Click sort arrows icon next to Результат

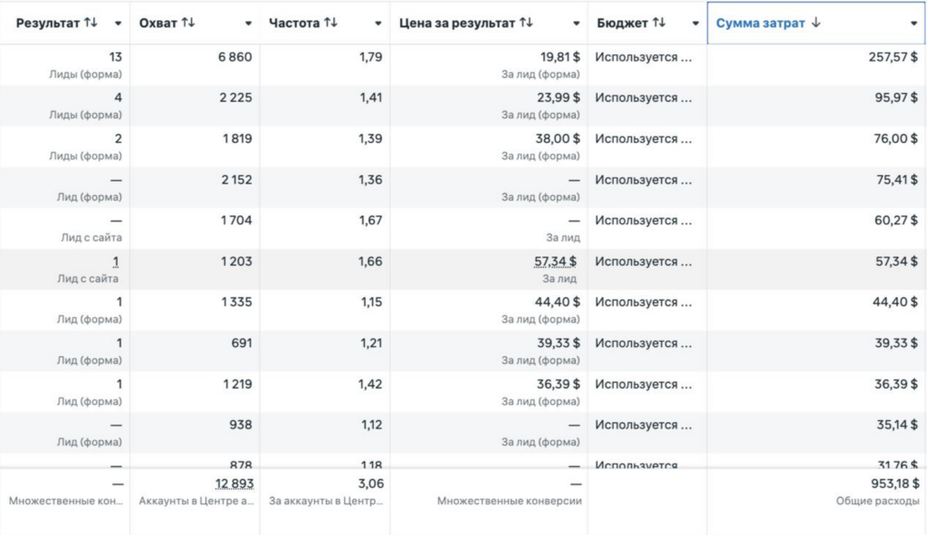91,23
